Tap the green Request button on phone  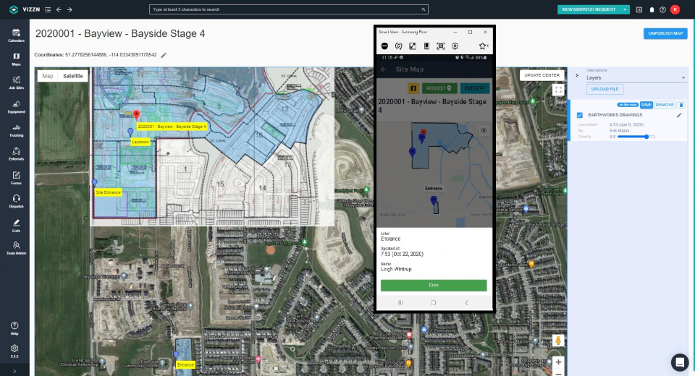pyautogui.click(x=439, y=88)
